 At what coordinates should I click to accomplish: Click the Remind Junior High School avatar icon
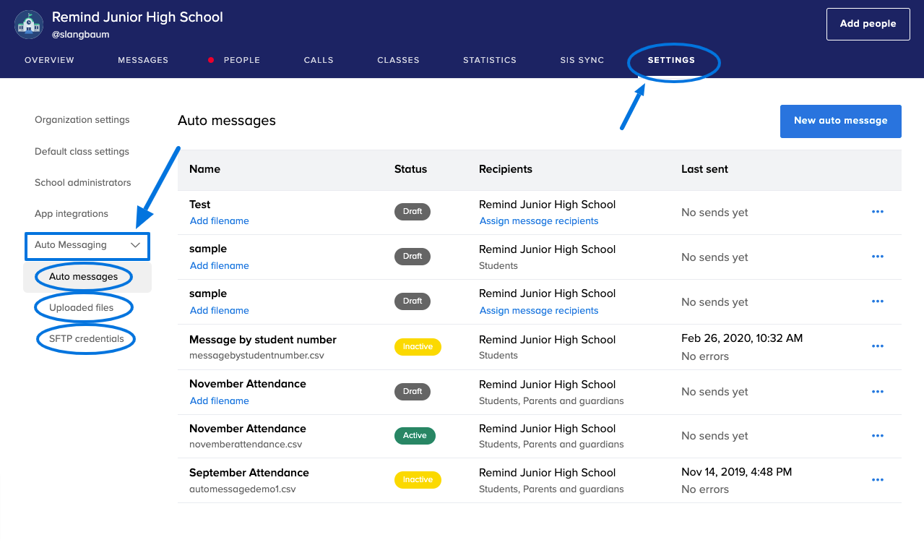pos(29,25)
